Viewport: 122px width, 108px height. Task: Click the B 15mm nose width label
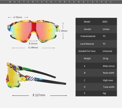coord(33,43)
